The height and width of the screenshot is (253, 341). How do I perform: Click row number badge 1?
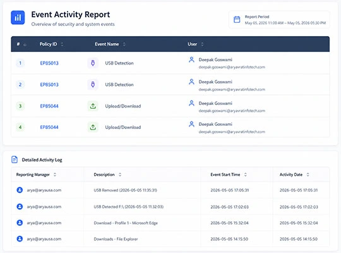pos(20,63)
